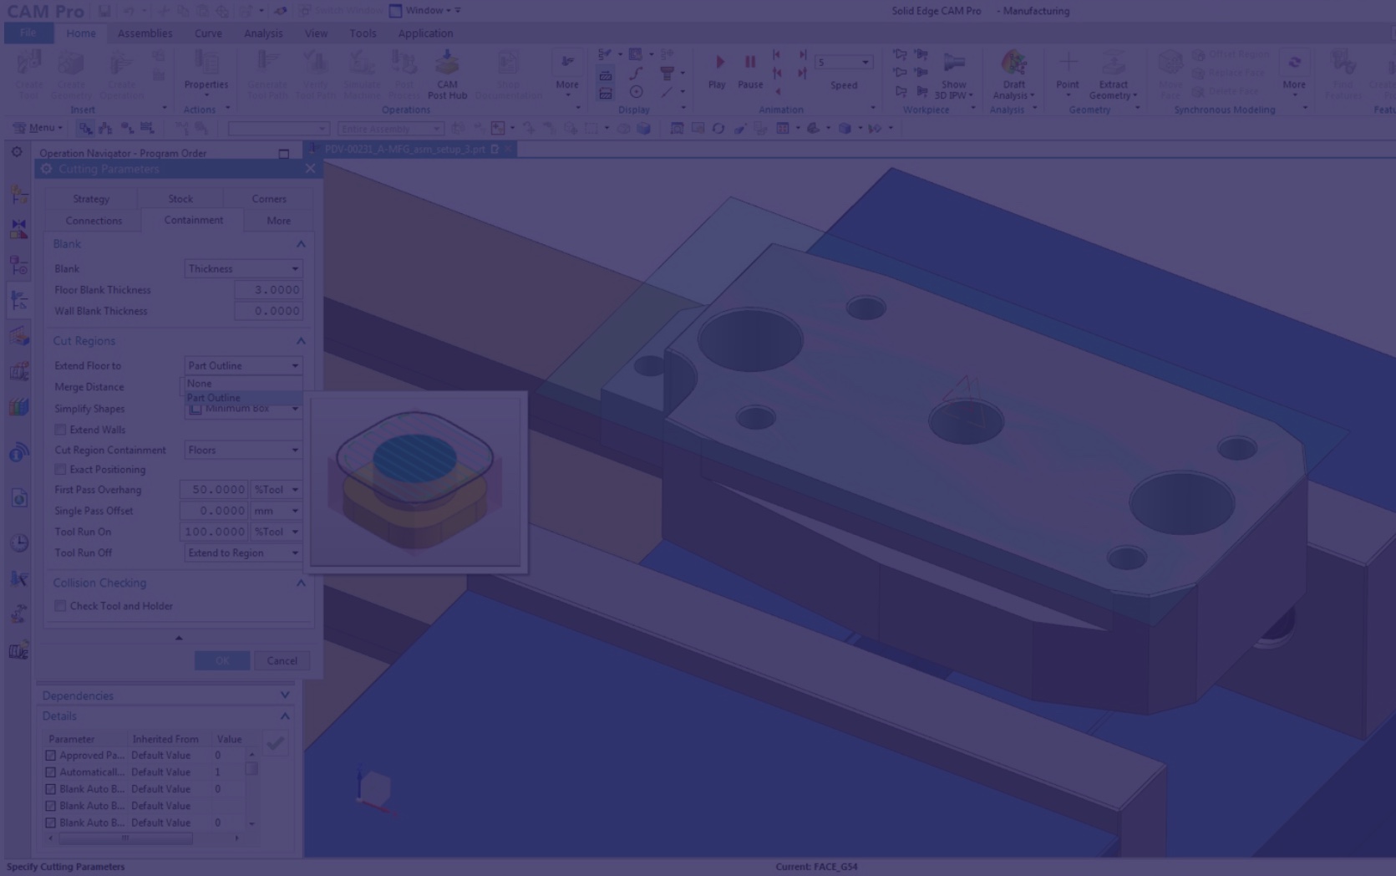
Task: Open Cut Region Containment Floors dropdown
Action: (242, 451)
